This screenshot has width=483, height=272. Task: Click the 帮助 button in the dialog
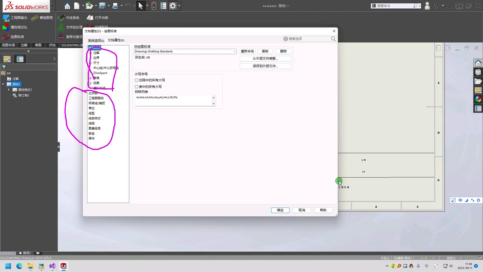[x=323, y=210]
